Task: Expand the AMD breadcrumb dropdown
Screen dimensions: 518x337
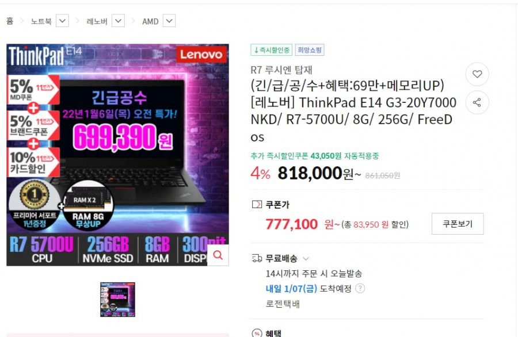Action: [x=169, y=21]
